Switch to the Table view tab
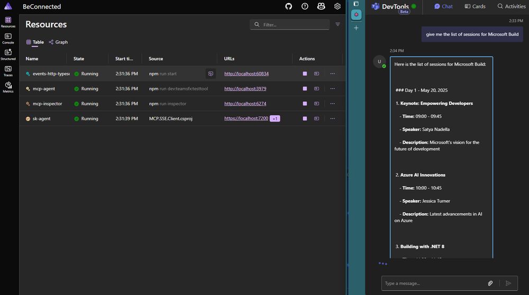The height and width of the screenshot is (295, 529). [x=35, y=42]
